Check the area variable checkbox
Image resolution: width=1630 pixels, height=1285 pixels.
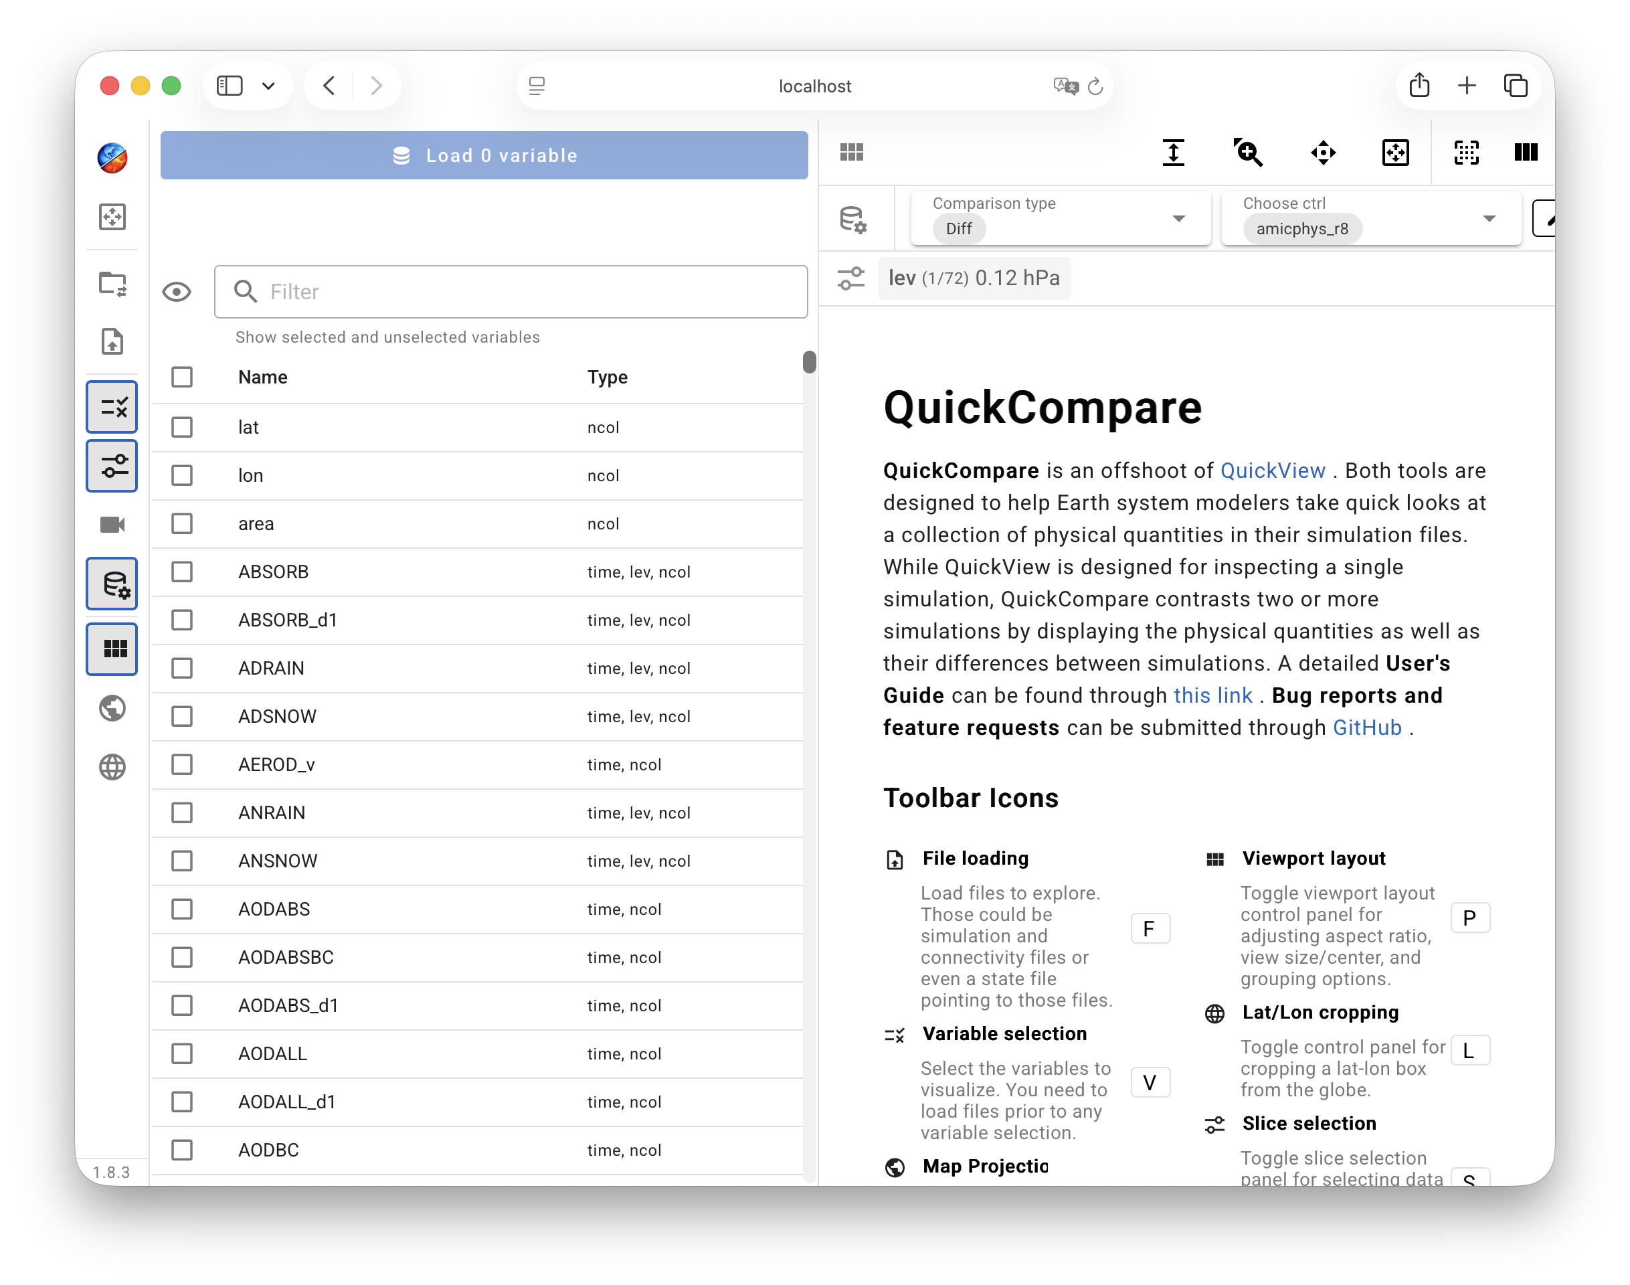(x=182, y=523)
